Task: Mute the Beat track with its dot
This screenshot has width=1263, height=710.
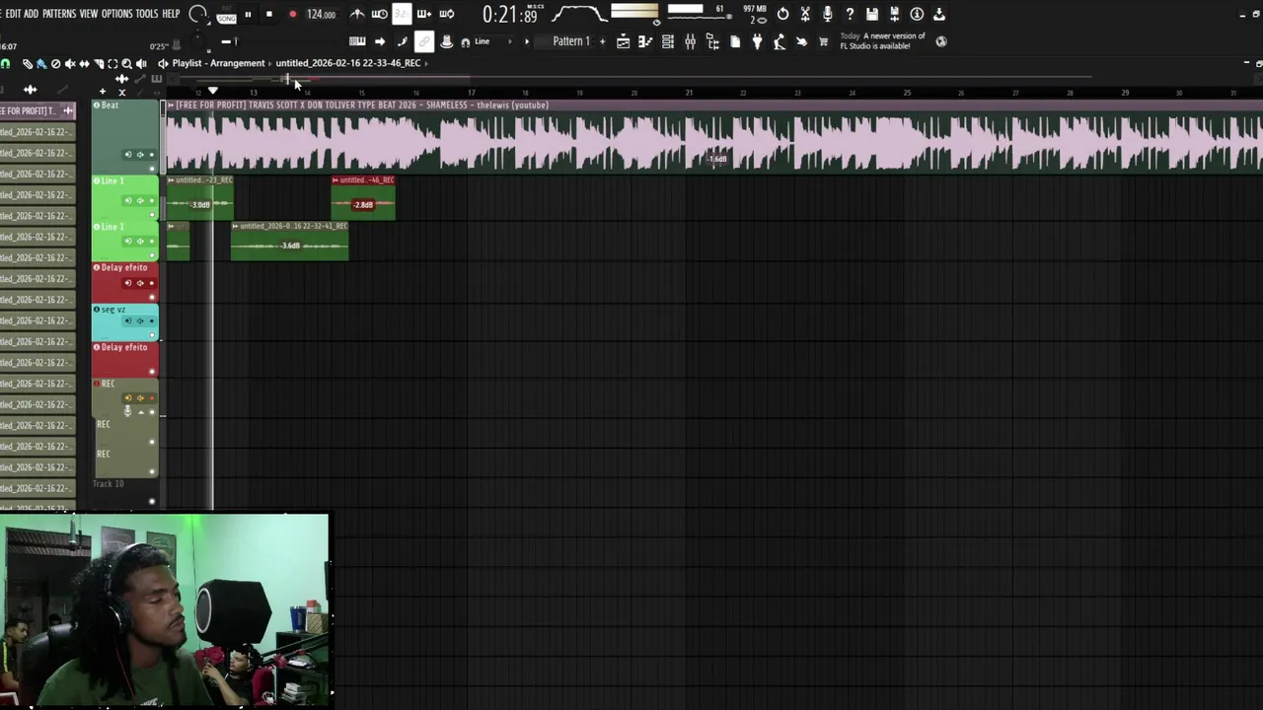Action: pos(152,168)
